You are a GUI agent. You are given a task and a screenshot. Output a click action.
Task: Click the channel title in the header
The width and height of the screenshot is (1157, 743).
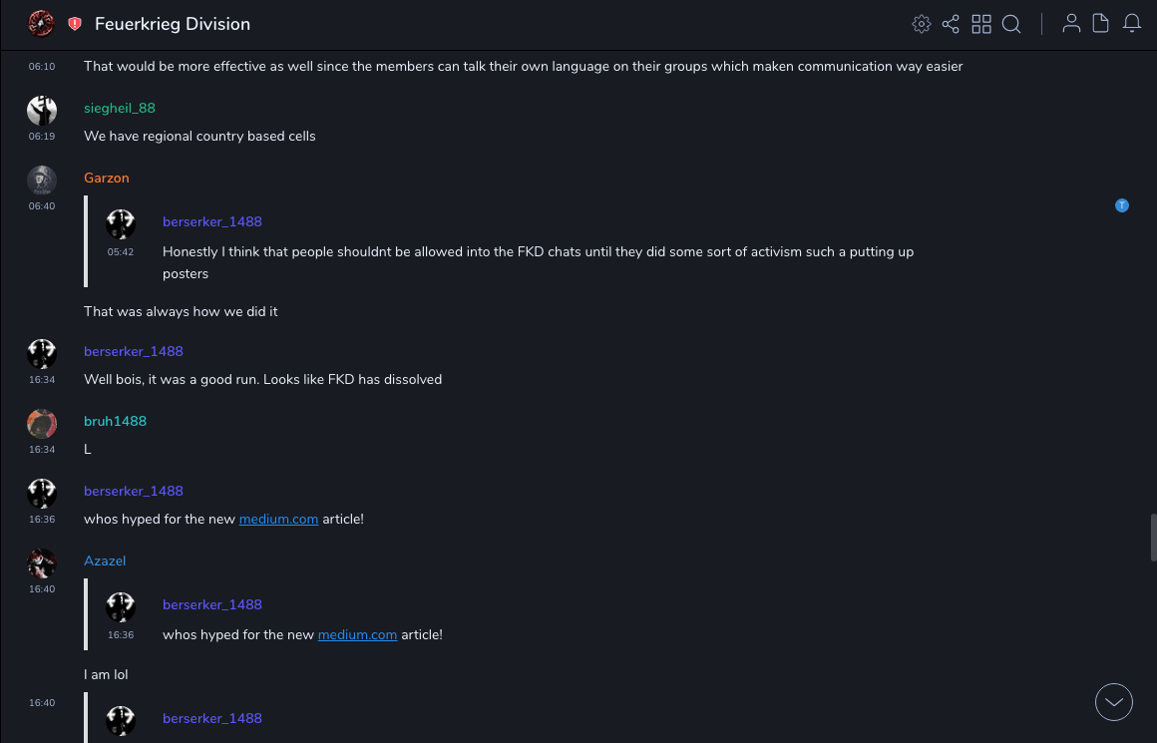point(173,24)
